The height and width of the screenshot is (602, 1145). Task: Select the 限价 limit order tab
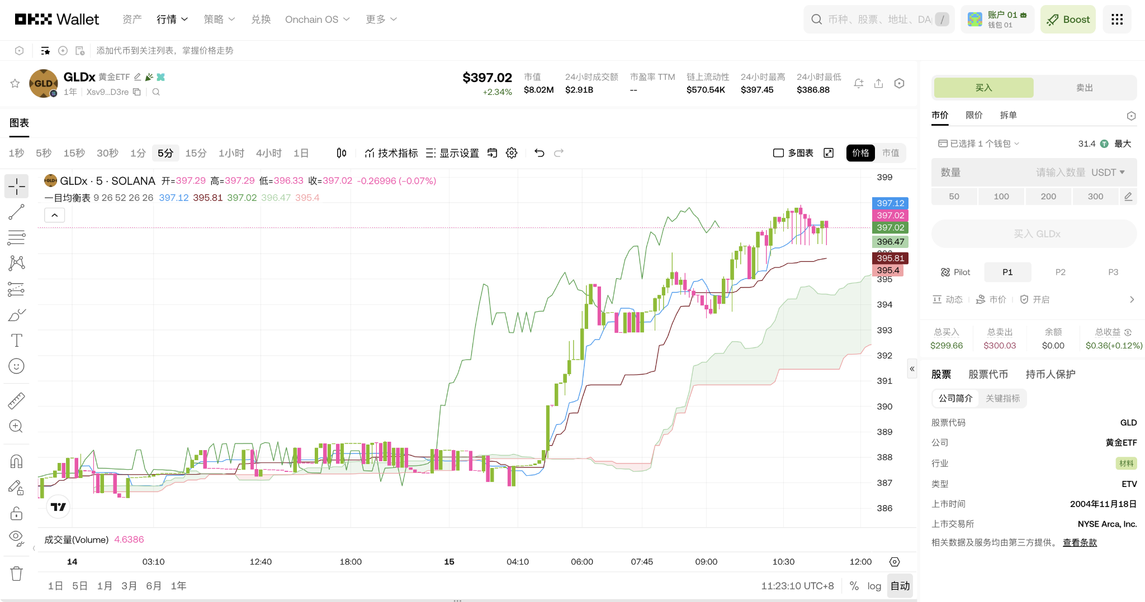click(974, 115)
